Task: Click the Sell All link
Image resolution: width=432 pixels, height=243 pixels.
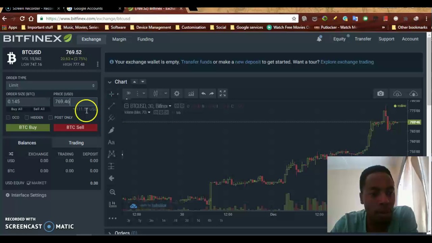Action: pos(39,109)
